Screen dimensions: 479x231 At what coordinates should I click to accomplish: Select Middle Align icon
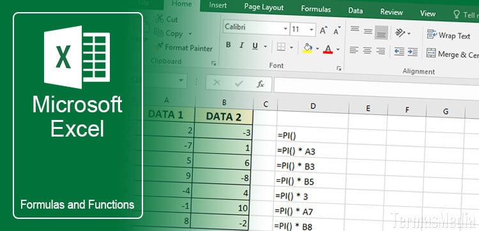tap(368, 31)
